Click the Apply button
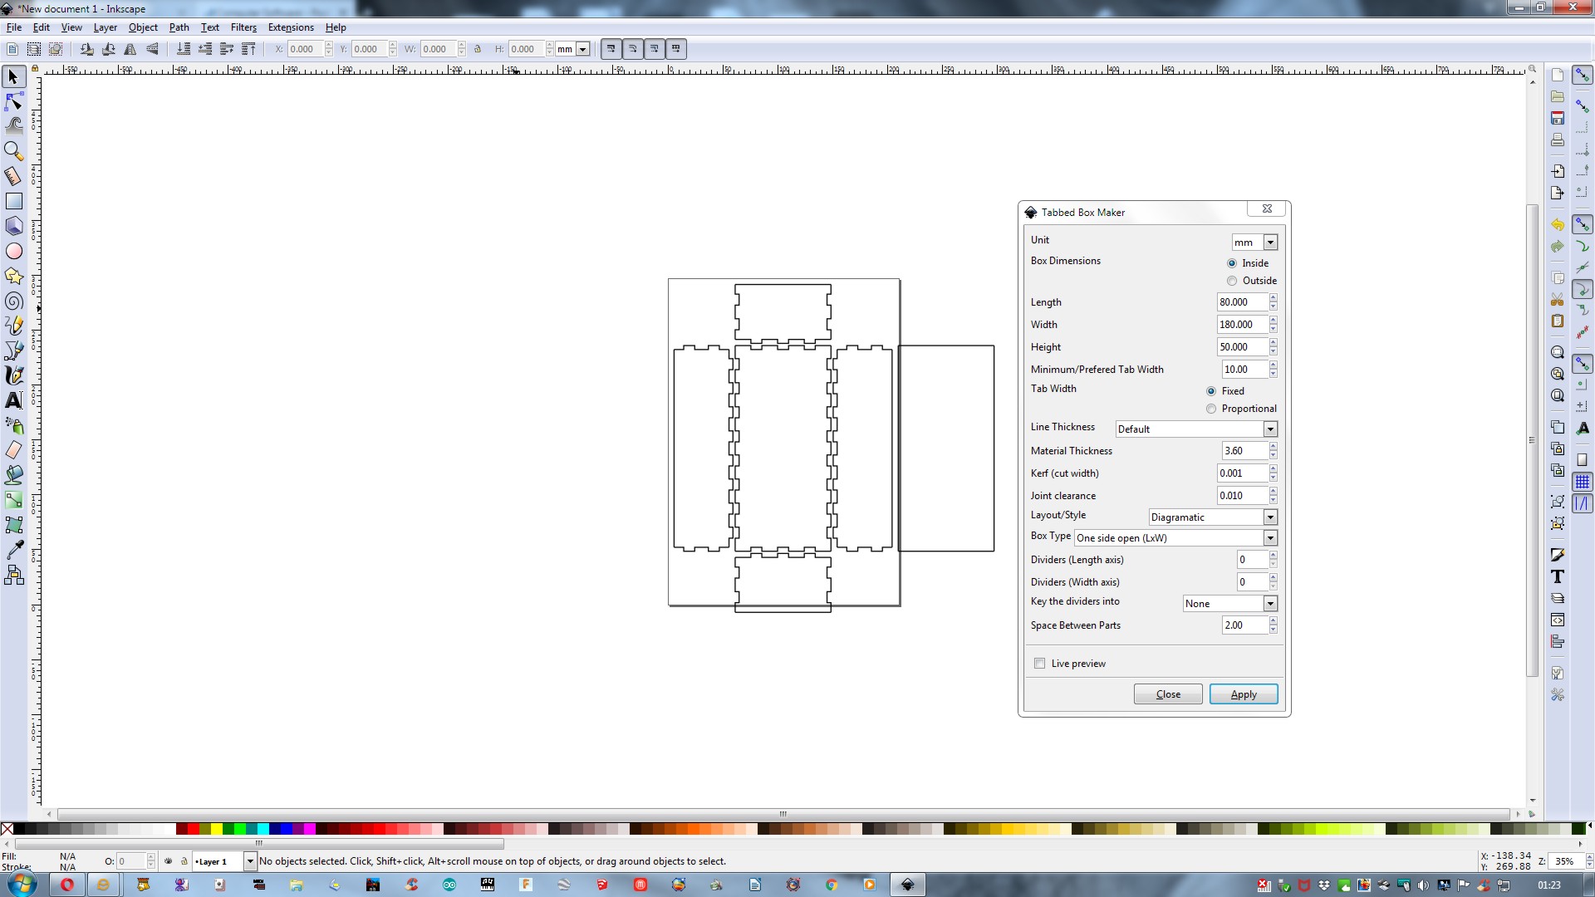This screenshot has width=1595, height=897. click(1243, 694)
